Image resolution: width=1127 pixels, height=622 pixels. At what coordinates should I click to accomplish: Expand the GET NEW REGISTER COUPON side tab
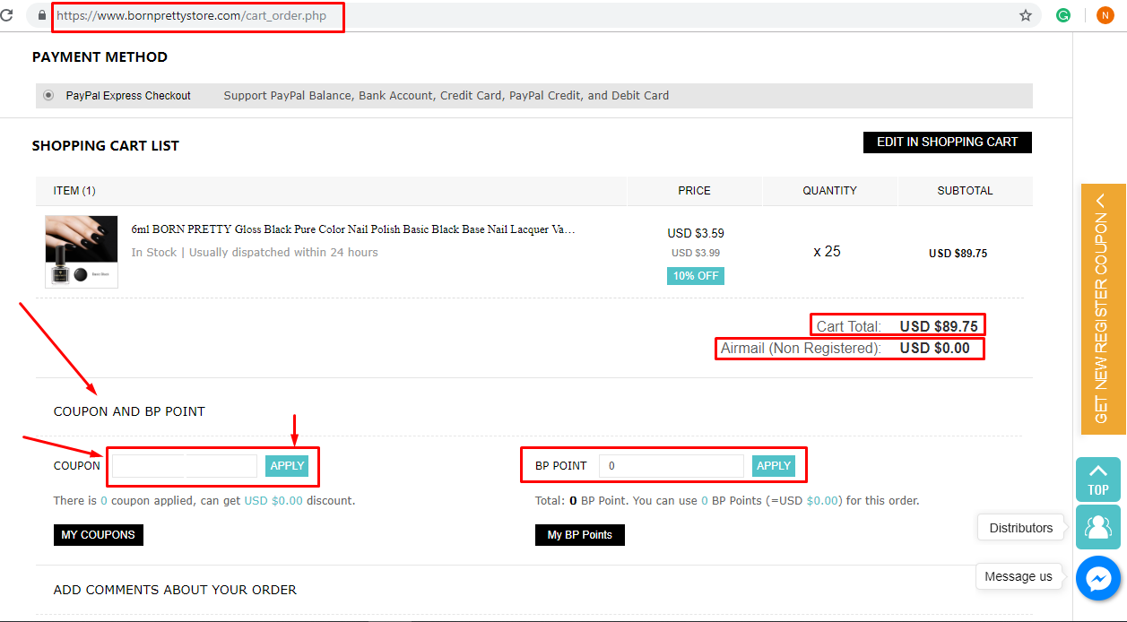coord(1102,308)
